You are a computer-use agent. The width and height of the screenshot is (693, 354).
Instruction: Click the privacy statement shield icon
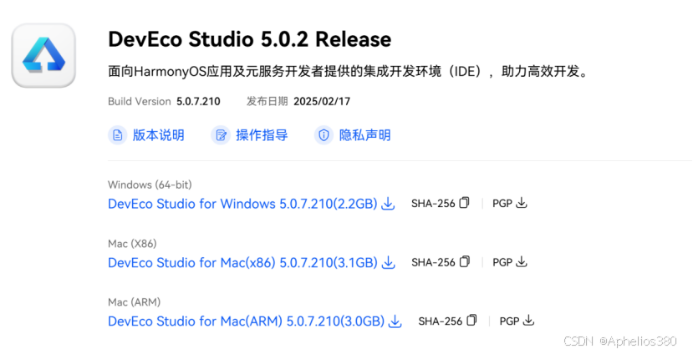tap(324, 135)
